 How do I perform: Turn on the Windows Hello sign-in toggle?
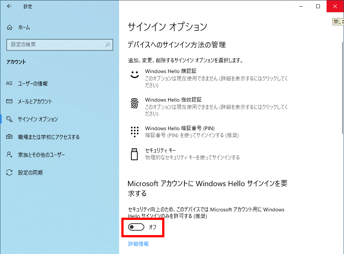coord(136,227)
